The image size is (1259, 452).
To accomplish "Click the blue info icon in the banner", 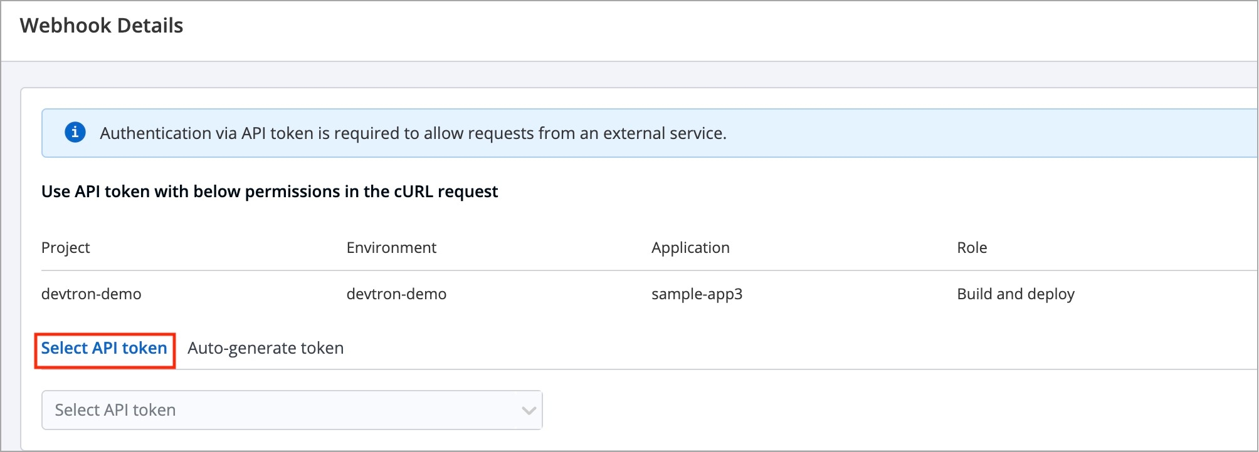I will point(75,133).
